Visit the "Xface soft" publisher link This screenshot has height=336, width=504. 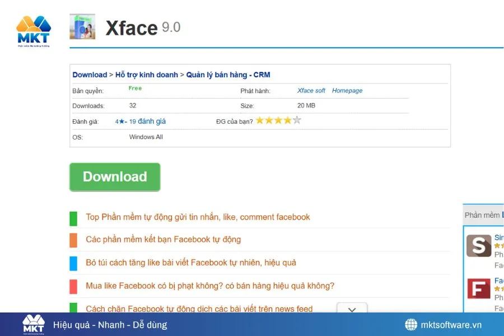(x=311, y=90)
